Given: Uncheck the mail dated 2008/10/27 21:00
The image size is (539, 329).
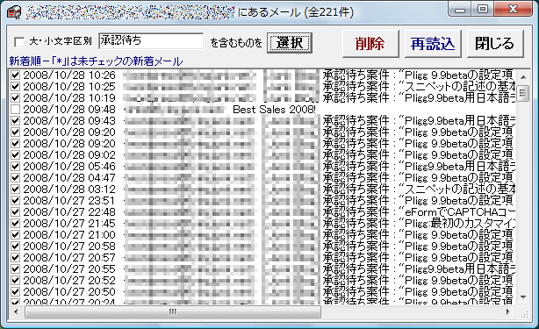Looking at the screenshot, I should [16, 234].
